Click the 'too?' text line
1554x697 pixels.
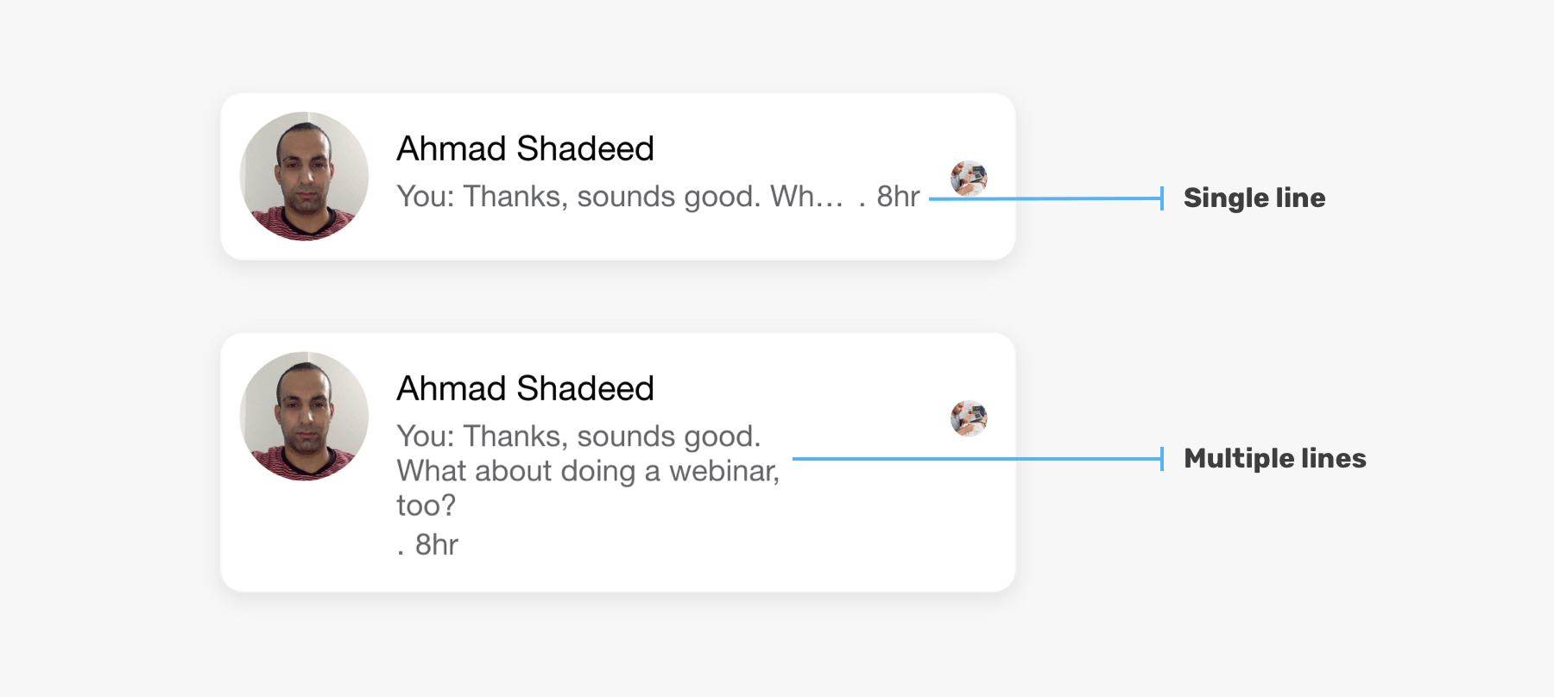[x=426, y=505]
